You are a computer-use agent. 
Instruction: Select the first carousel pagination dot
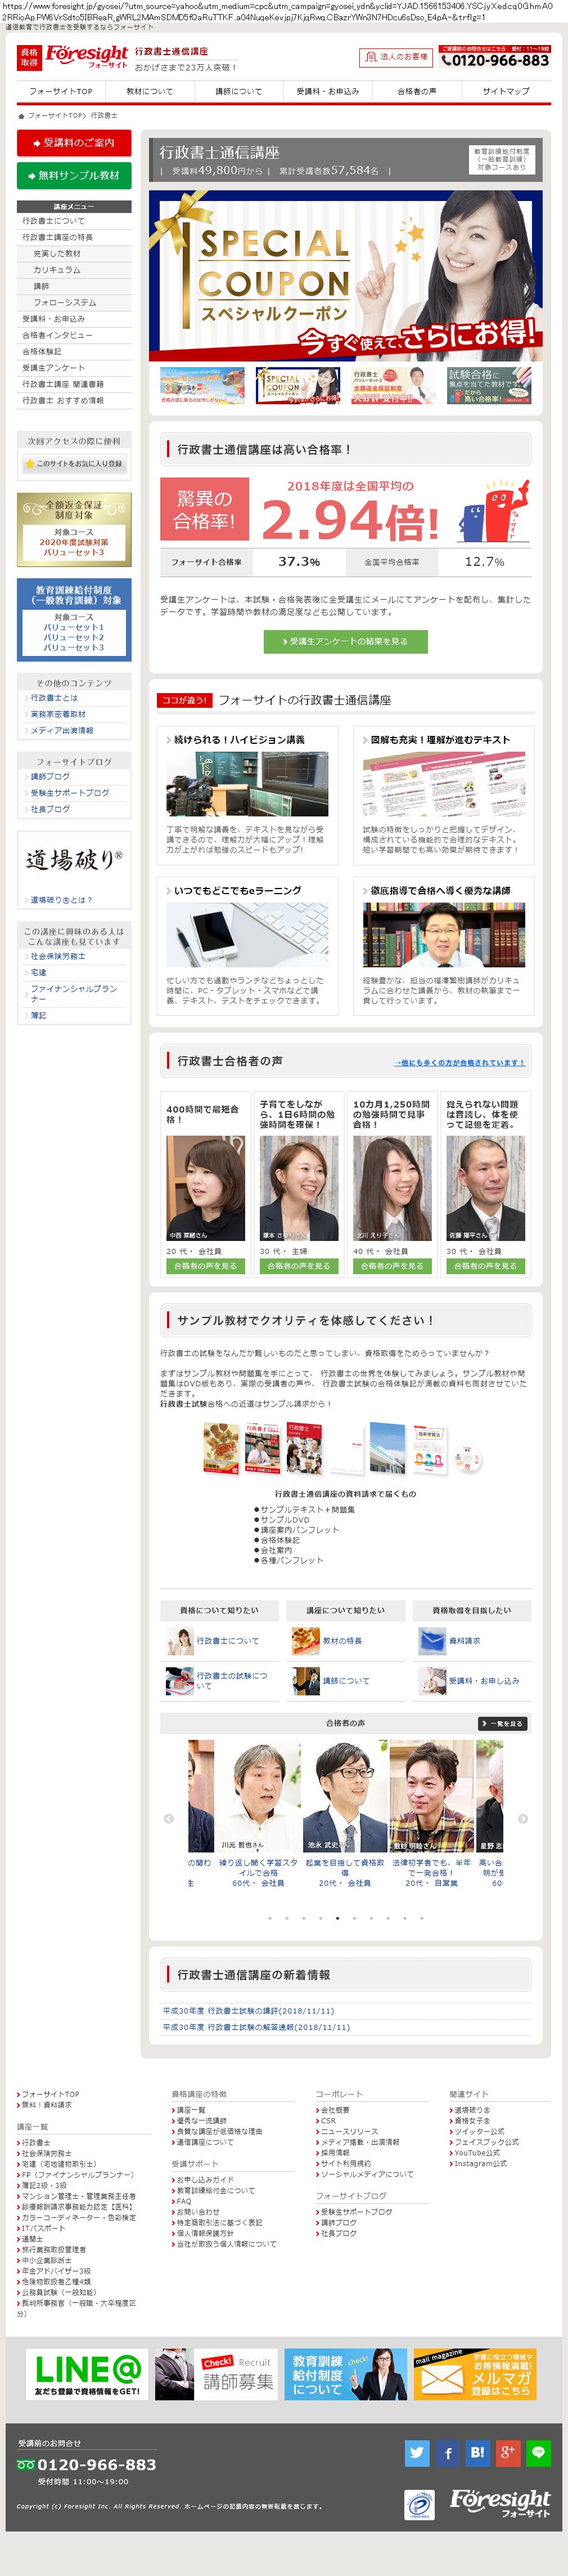(269, 1918)
